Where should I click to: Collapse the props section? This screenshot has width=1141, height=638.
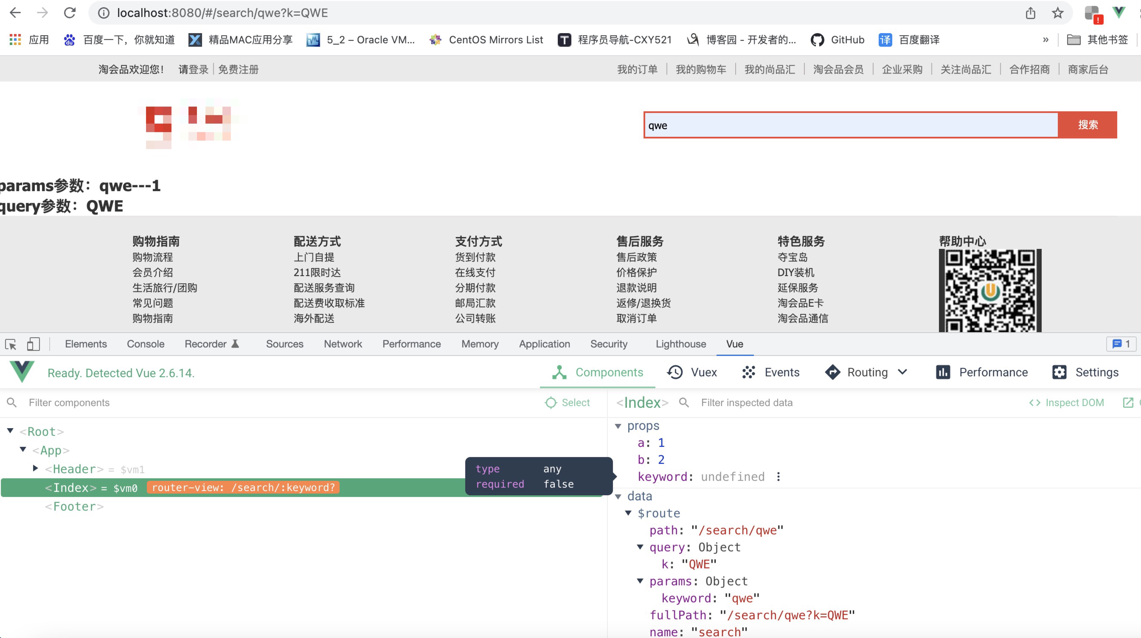618,426
